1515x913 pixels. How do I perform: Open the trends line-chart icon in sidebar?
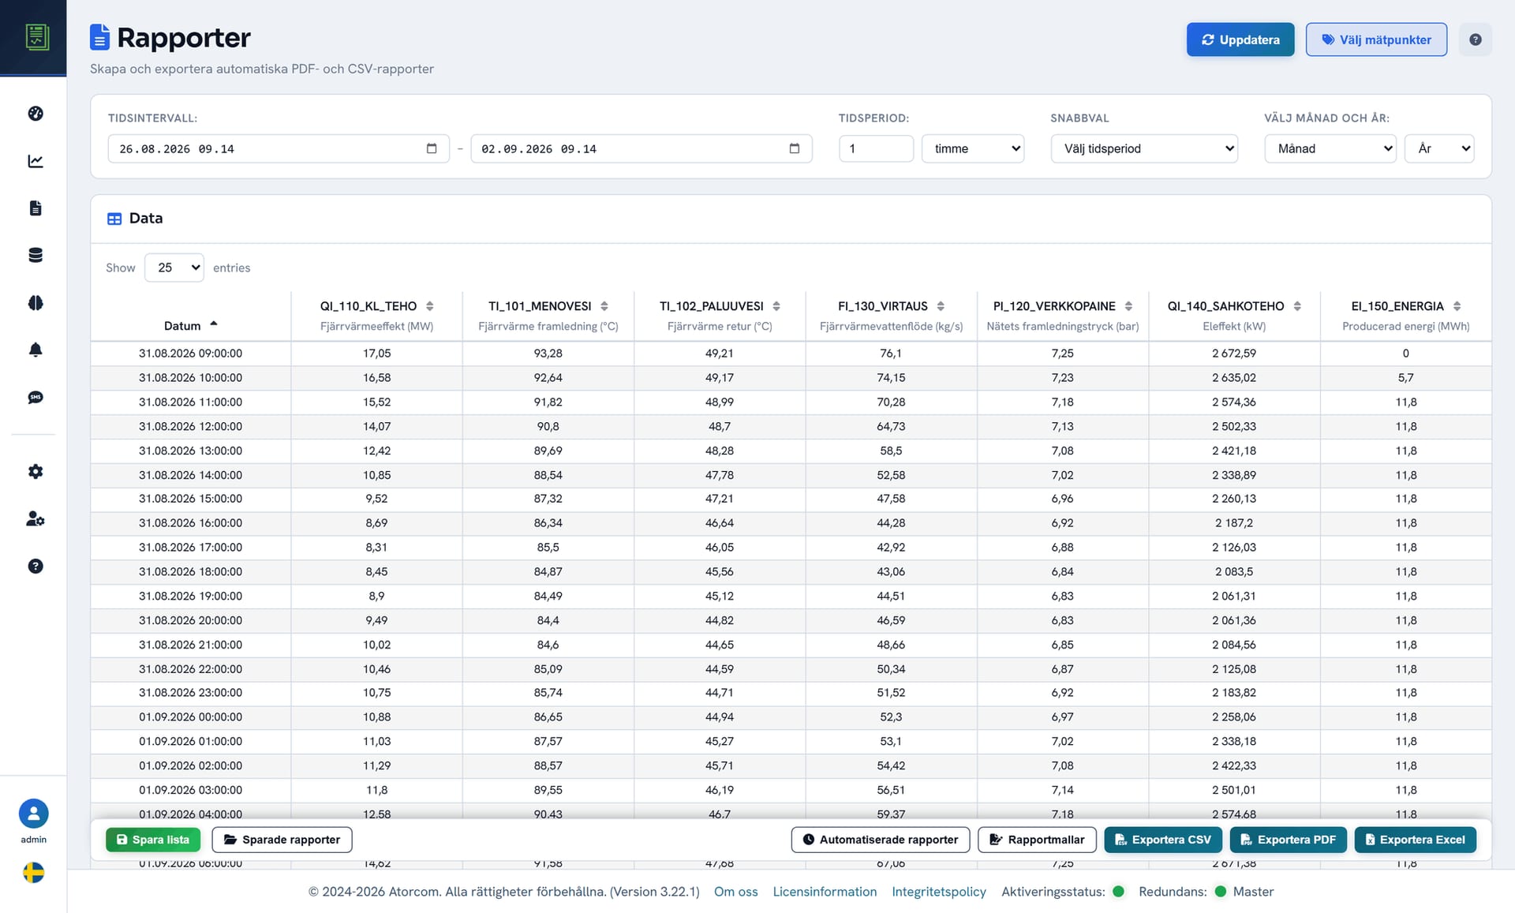tap(36, 161)
